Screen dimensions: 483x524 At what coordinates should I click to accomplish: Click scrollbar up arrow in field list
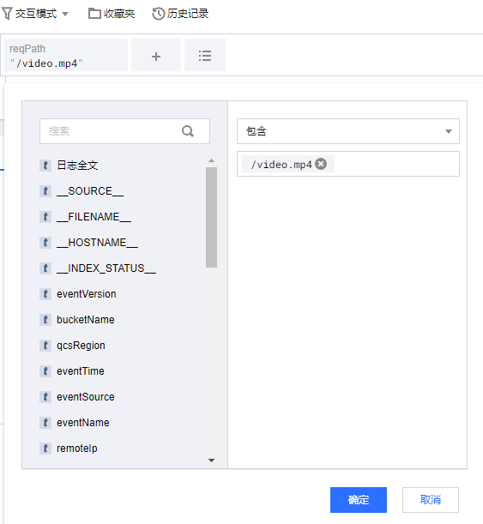(211, 160)
